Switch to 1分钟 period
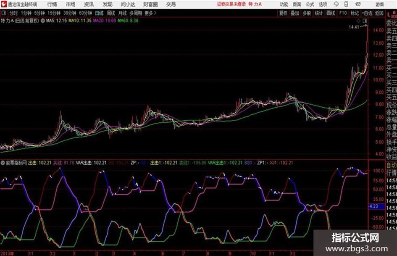 click(x=26, y=13)
